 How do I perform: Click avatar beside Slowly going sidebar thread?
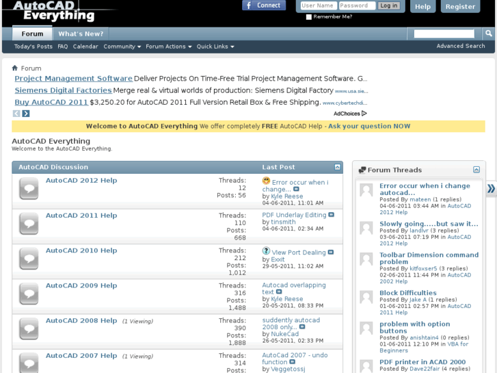(x=366, y=228)
